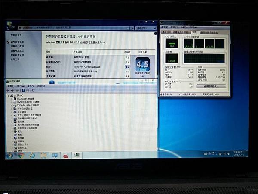Image resolution: width=258 pixels, height=194 pixels.
Task: Click the clock showing date in system tray
Action: pyautogui.click(x=239, y=154)
